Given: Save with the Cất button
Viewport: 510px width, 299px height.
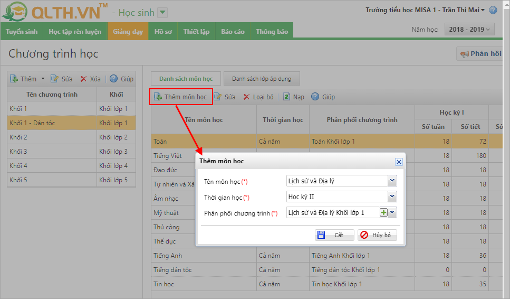Looking at the screenshot, I should (x=334, y=235).
